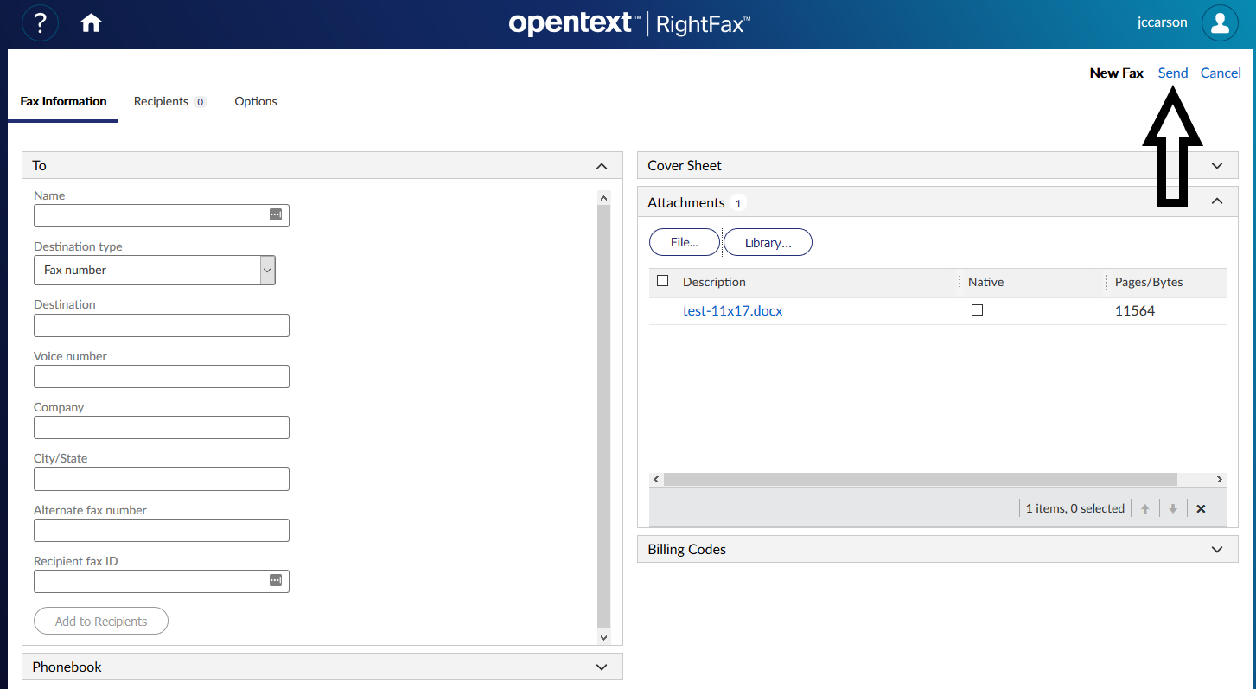
Task: Expand the Phonebook section
Action: (602, 667)
